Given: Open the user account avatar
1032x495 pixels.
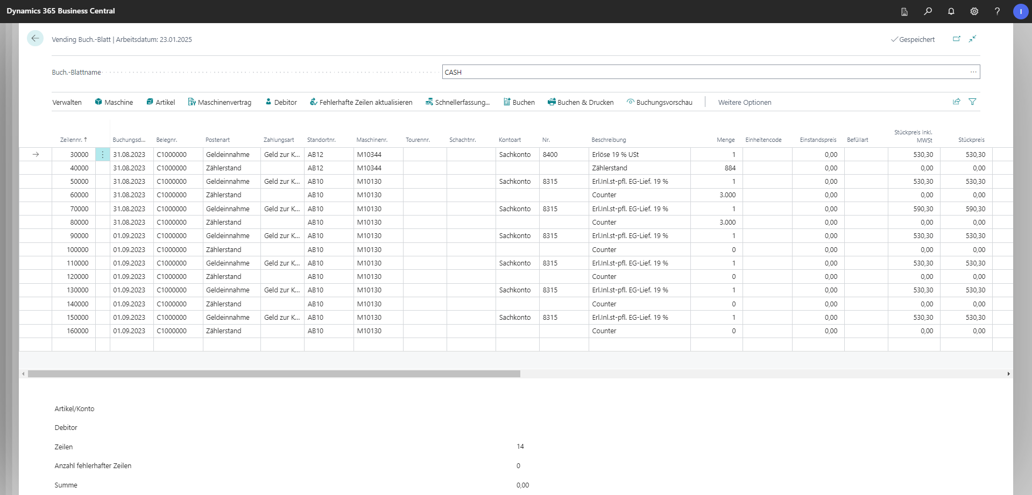Looking at the screenshot, I should [1020, 11].
